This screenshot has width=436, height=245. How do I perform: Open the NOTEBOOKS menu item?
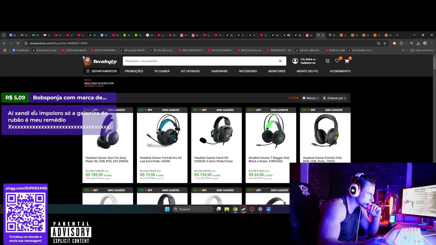[248, 71]
